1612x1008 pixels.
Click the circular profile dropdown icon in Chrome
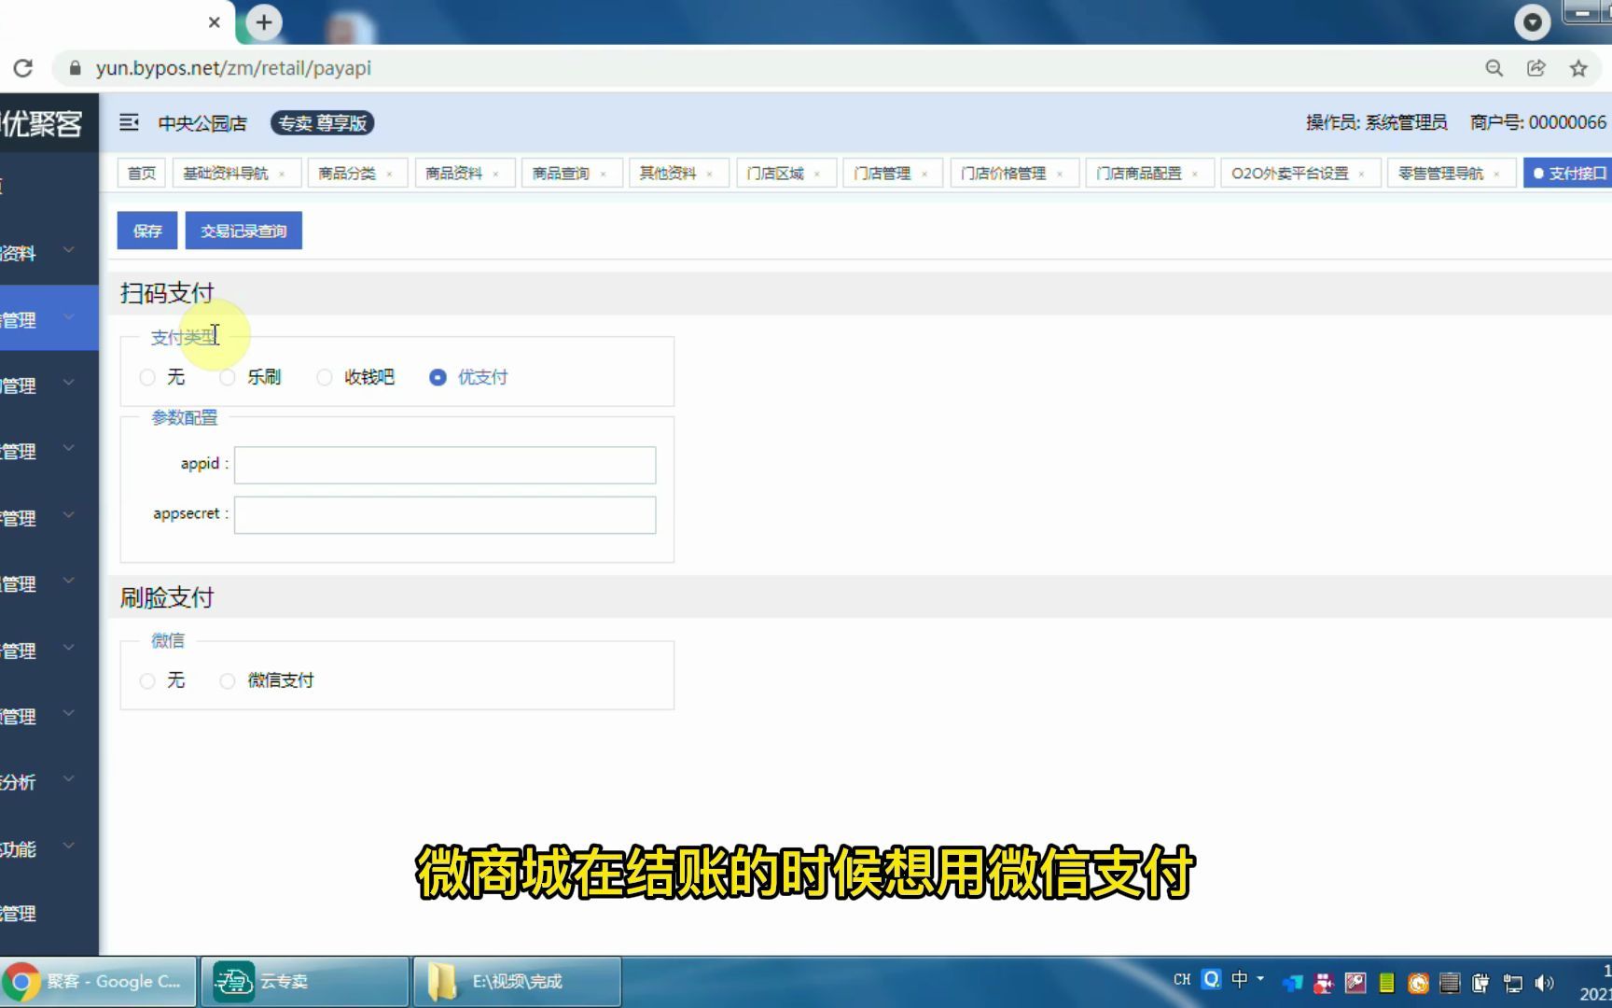click(1532, 22)
